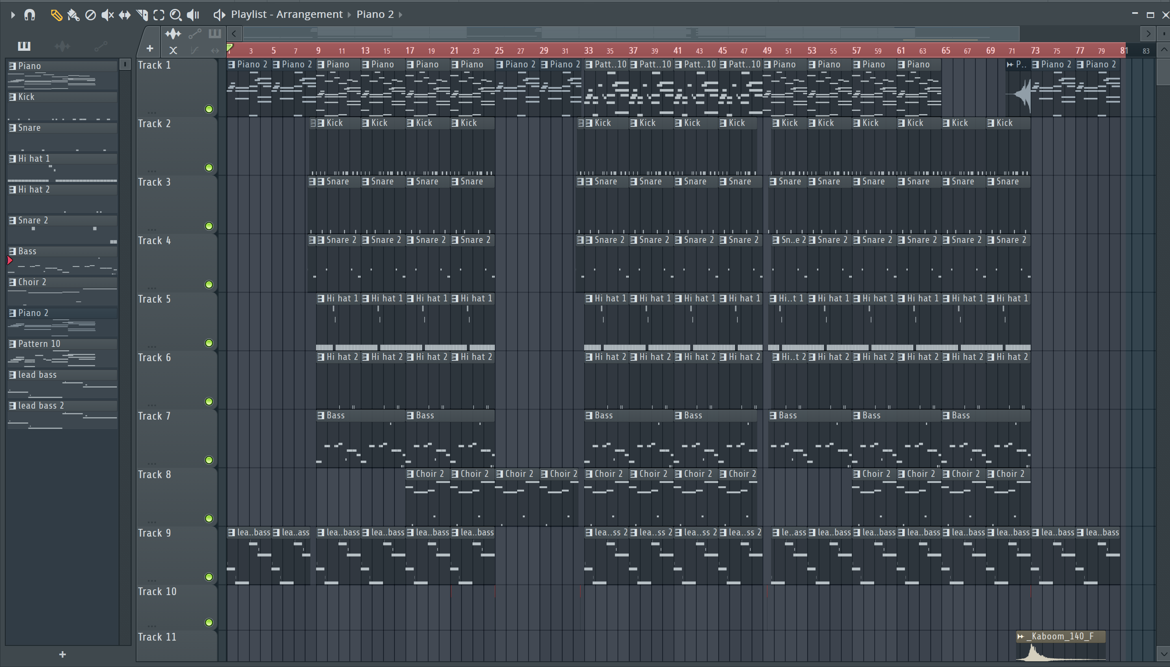The image size is (1170, 667).
Task: Click the Pattern 10 icon in picker
Action: [12, 344]
